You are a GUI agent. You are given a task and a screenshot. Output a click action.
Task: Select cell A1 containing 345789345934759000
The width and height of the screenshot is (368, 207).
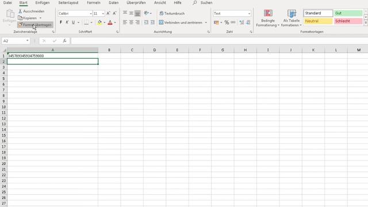pyautogui.click(x=52, y=56)
